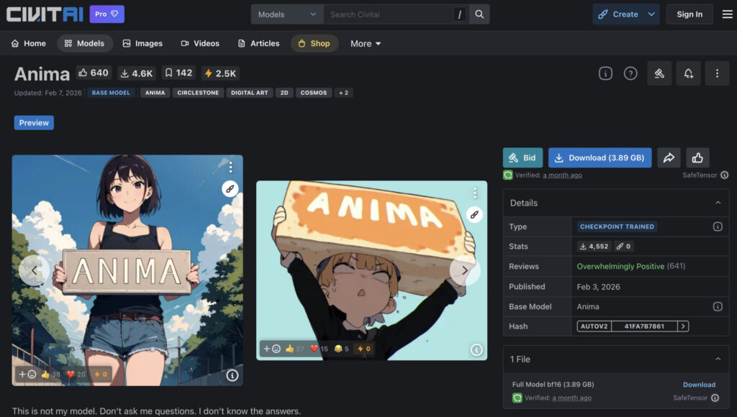The image size is (737, 417).
Task: Open the three-dot model options menu
Action: [717, 73]
